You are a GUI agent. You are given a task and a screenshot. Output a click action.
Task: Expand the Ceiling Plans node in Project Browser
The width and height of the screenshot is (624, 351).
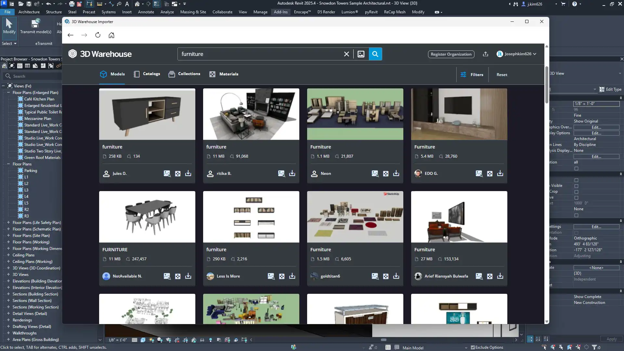point(8,255)
